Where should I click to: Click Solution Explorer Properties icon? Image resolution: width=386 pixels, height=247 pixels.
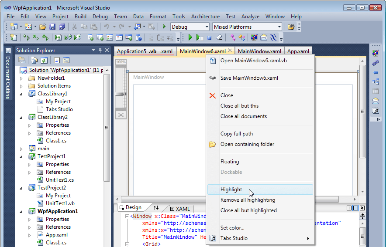click(x=22, y=60)
